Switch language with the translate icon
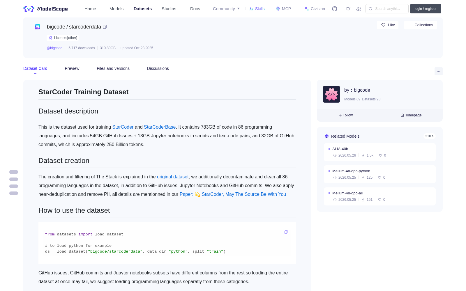 click(359, 9)
